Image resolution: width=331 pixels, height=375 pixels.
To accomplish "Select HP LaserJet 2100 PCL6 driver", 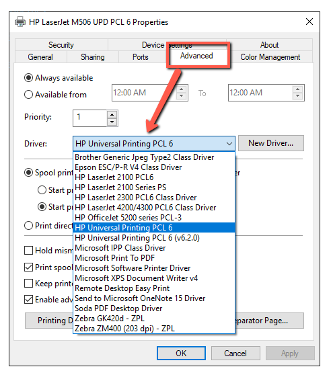I will (154, 177).
